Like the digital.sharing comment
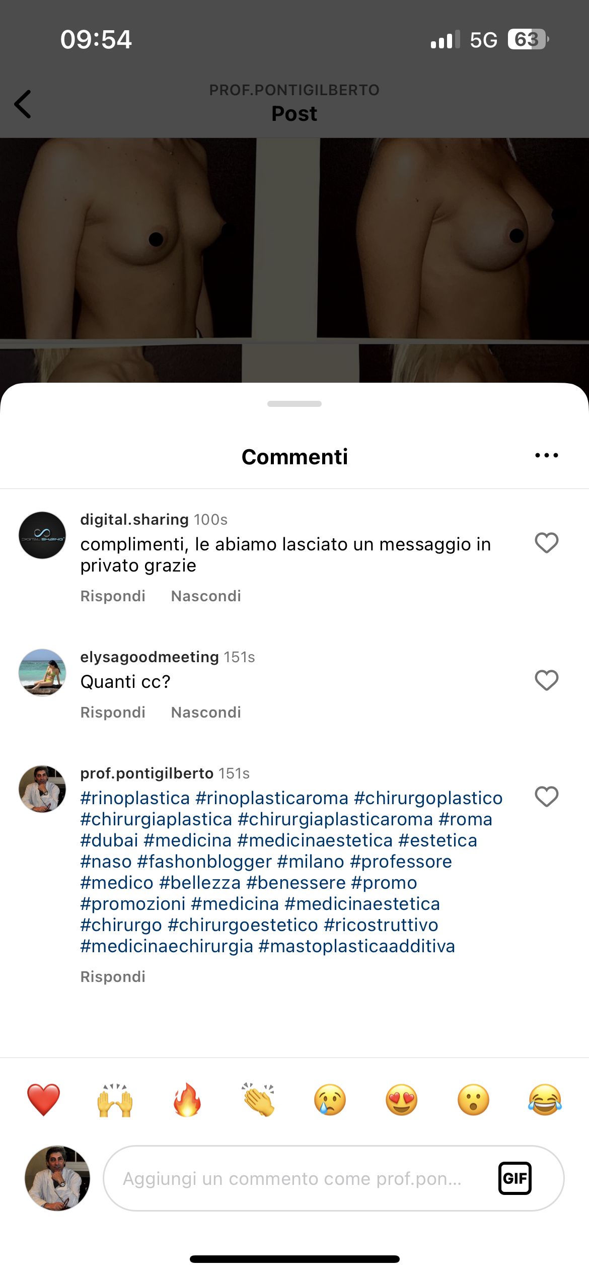 (x=546, y=543)
